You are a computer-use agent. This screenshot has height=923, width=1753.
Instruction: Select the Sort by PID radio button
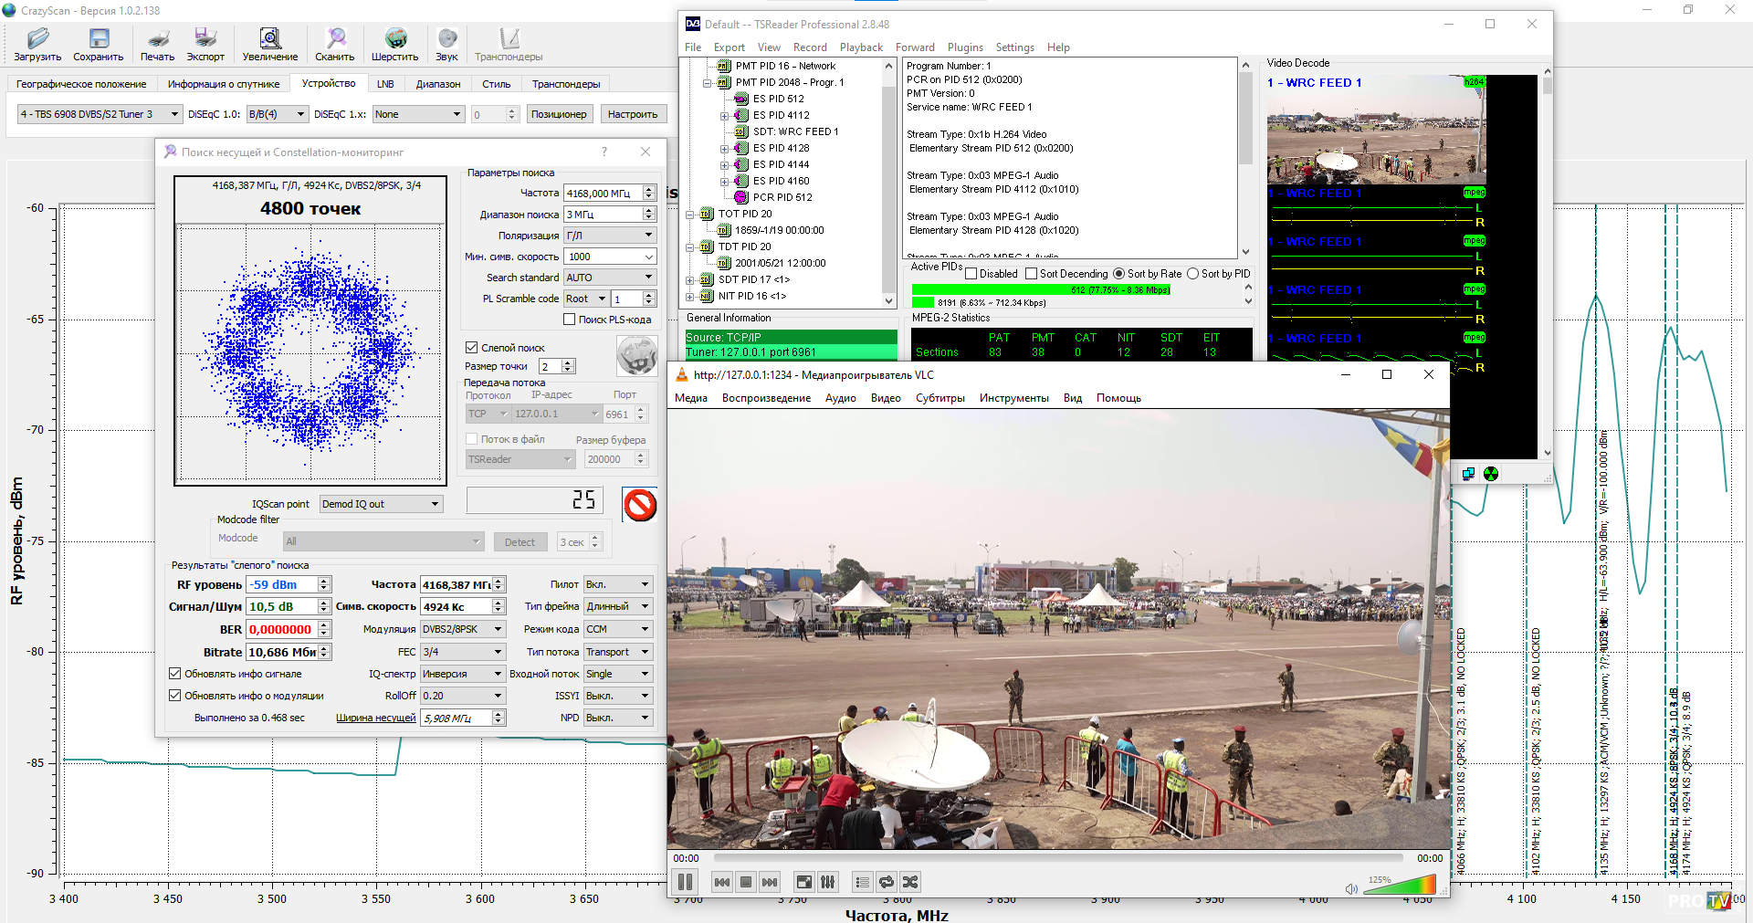pyautogui.click(x=1192, y=274)
